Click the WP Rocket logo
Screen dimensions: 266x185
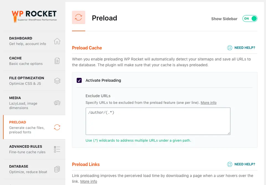click(x=34, y=15)
